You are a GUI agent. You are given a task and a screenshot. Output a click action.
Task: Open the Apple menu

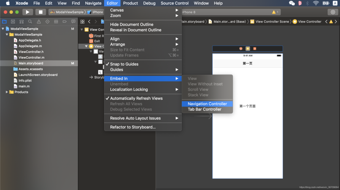coord(8,3)
